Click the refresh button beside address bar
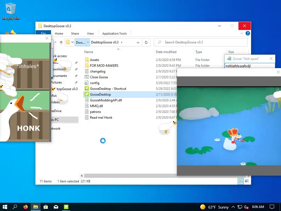 [x=146, y=42]
